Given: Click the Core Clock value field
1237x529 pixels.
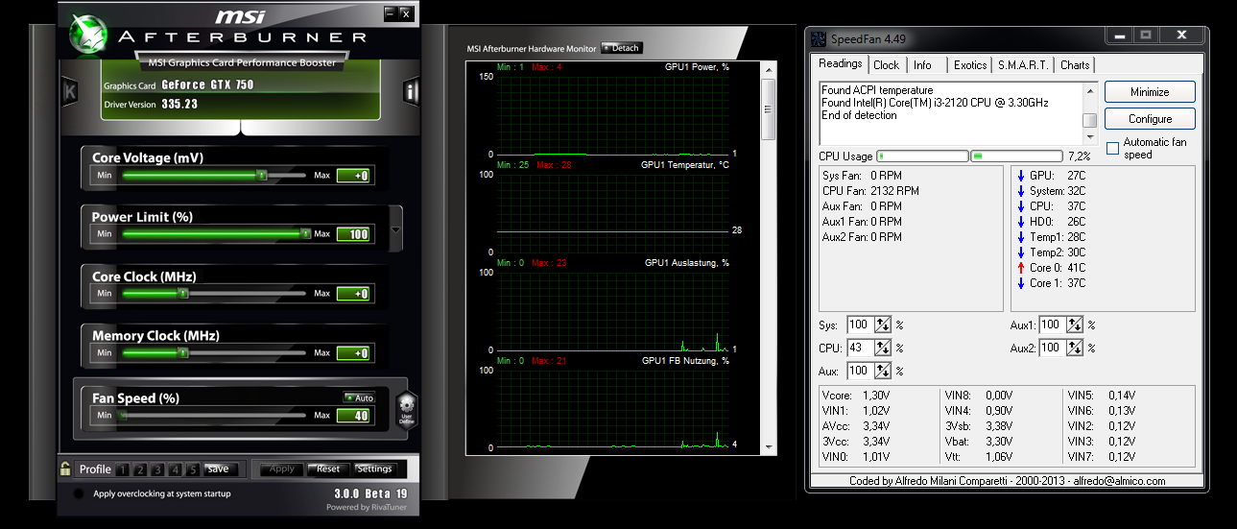Looking at the screenshot, I should point(354,294).
